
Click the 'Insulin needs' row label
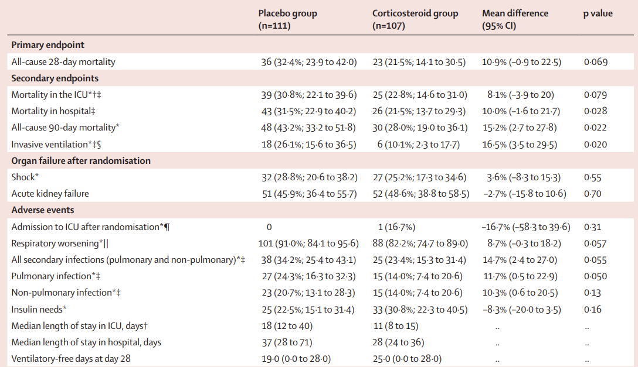[39, 309]
